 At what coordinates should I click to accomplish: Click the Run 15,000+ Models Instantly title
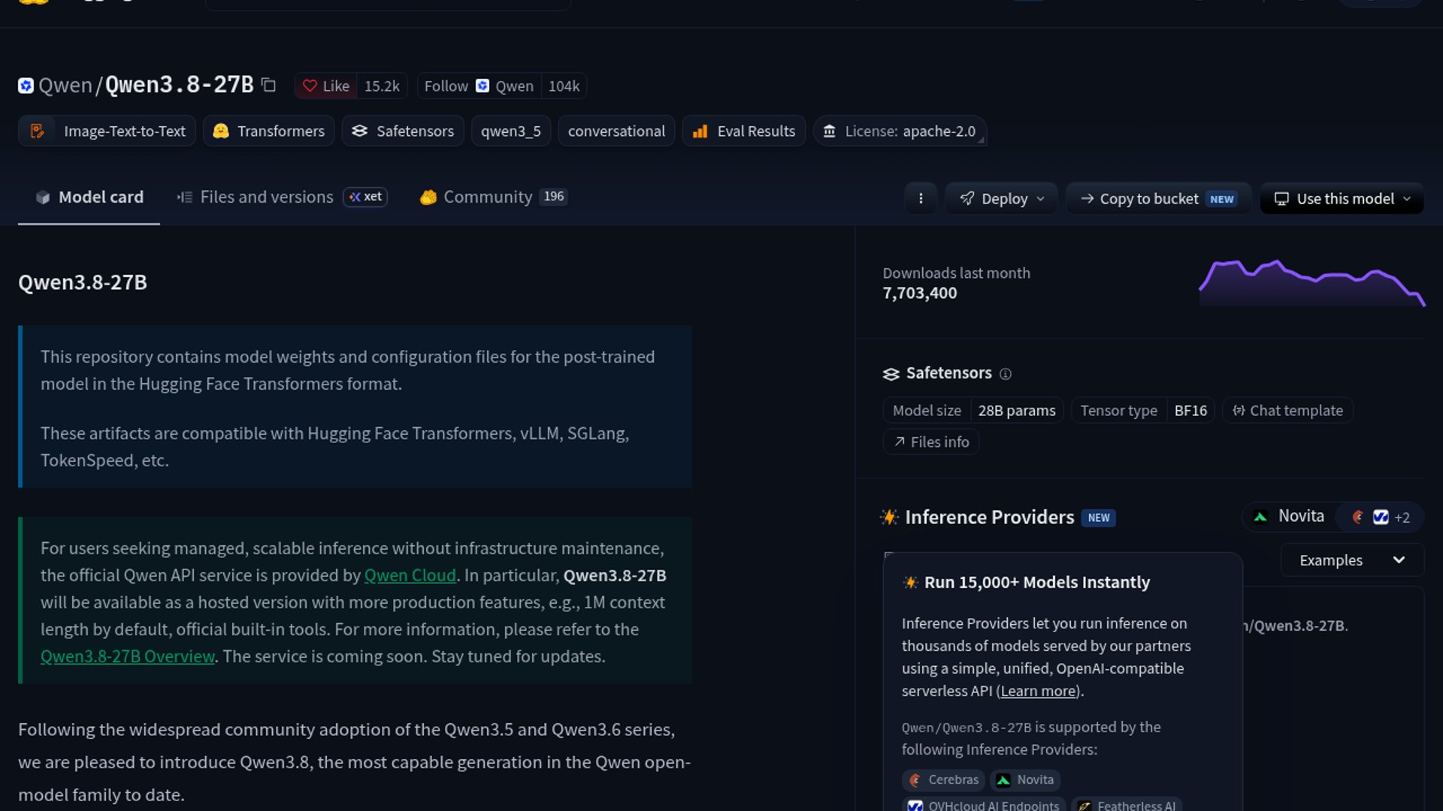[1036, 583]
